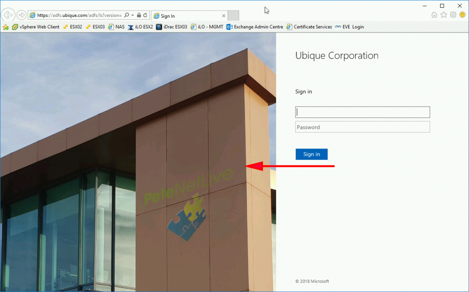This screenshot has height=292, width=469.
Task: View the SSL lock icon in the address bar
Action: tap(139, 15)
